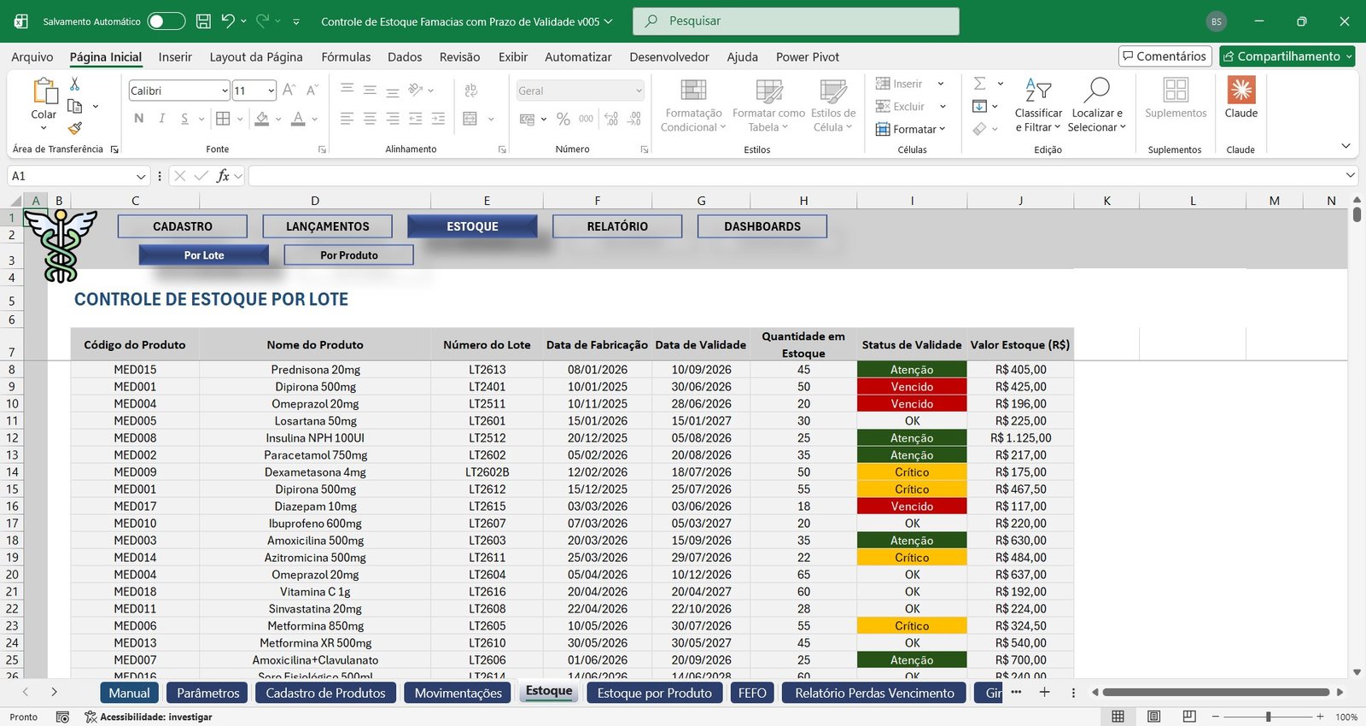Viewport: 1366px width, 726px height.
Task: Click the CADASTRO navigation button
Action: coord(183,226)
